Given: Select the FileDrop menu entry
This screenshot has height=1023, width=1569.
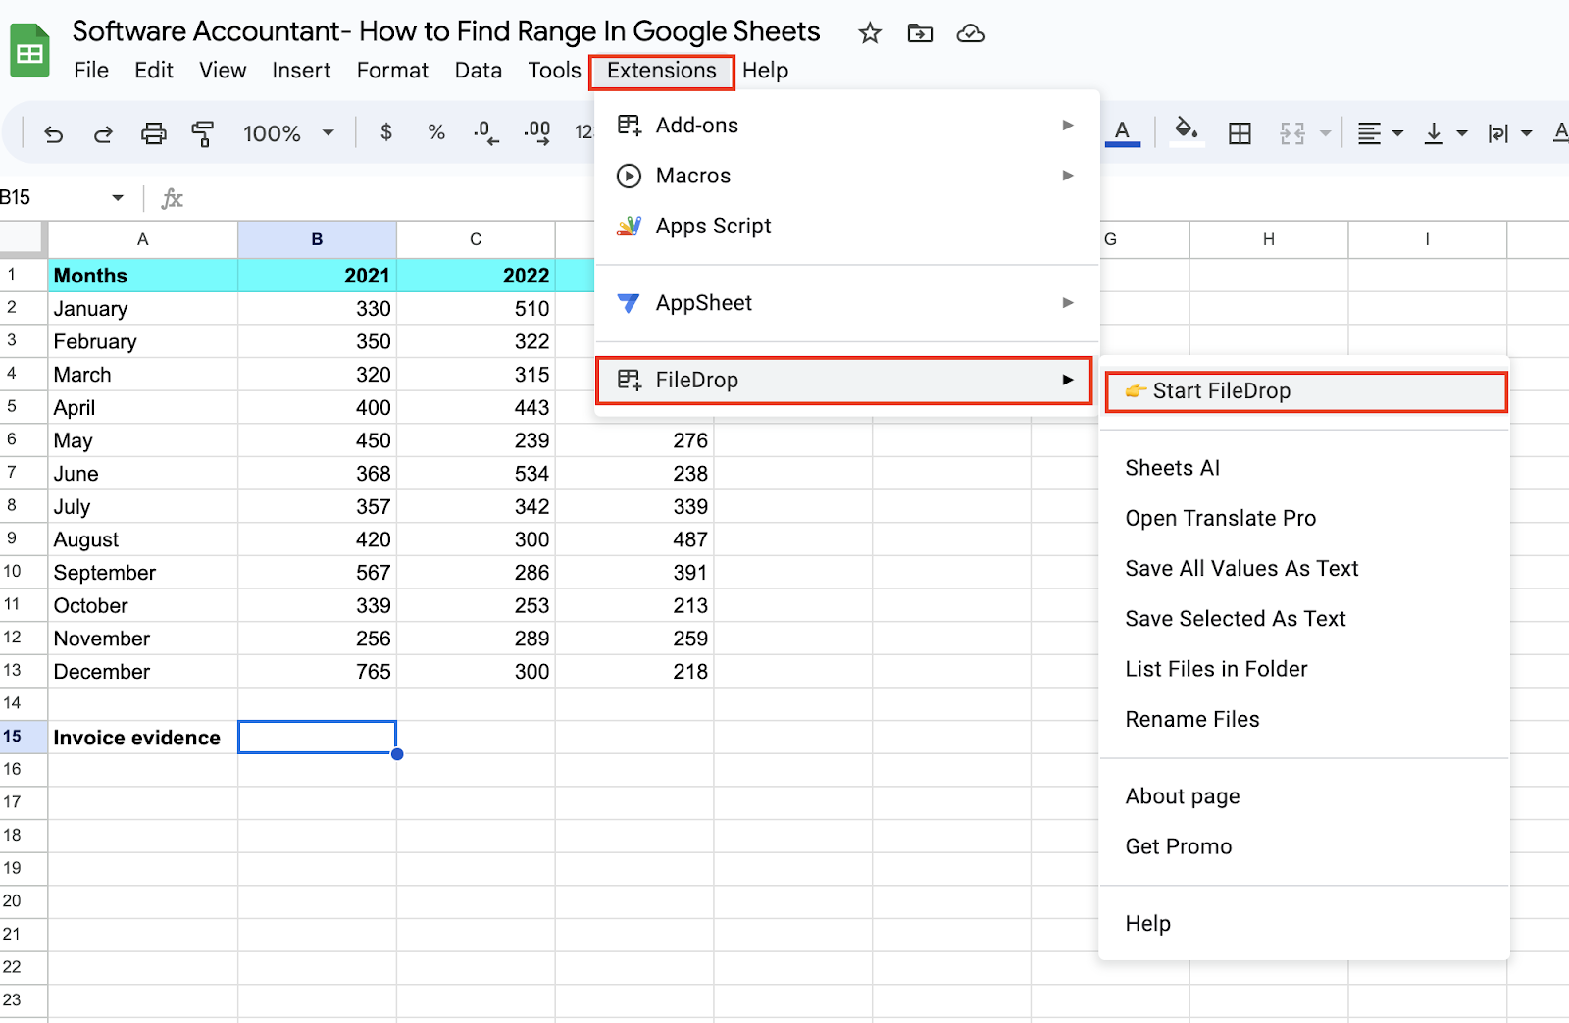Looking at the screenshot, I should pos(844,381).
